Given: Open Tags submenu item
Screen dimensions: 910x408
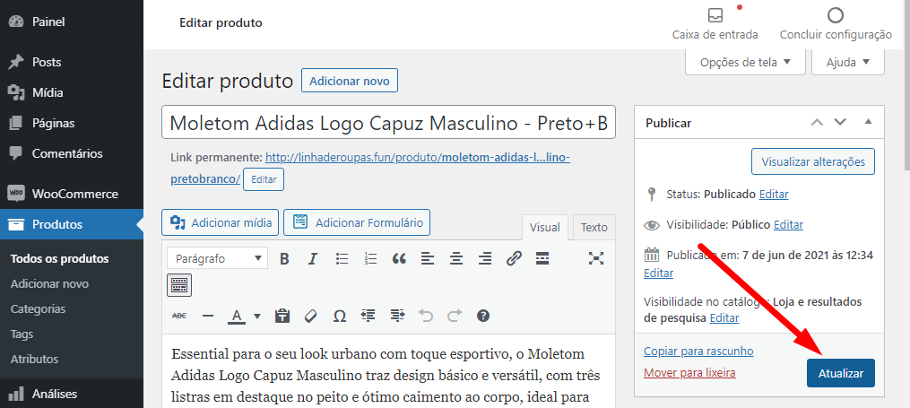Looking at the screenshot, I should tap(22, 334).
